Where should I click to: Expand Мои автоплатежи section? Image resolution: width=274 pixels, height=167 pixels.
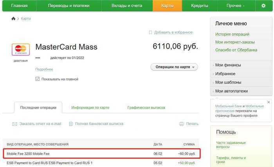[241, 91]
